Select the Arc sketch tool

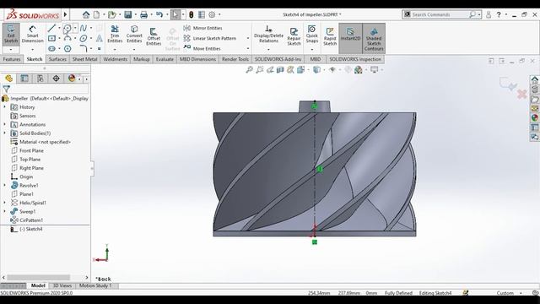[67, 38]
